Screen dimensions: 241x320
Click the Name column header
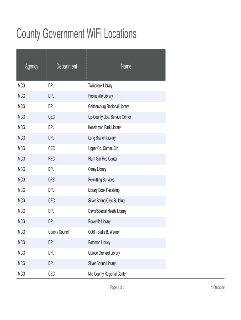pos(126,66)
